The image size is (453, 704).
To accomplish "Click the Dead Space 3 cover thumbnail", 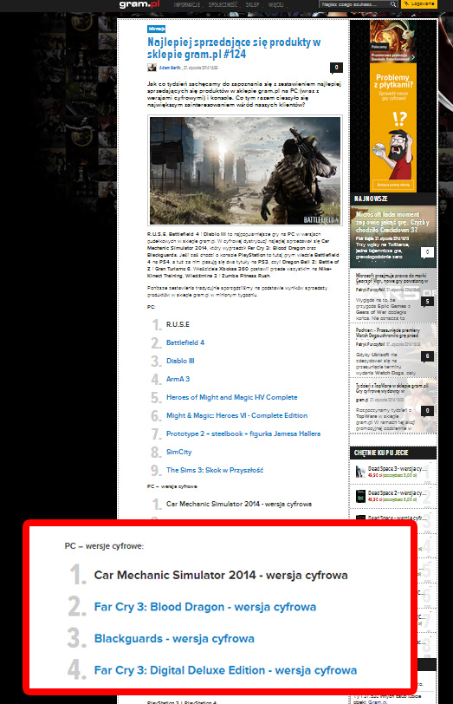I will [x=360, y=472].
